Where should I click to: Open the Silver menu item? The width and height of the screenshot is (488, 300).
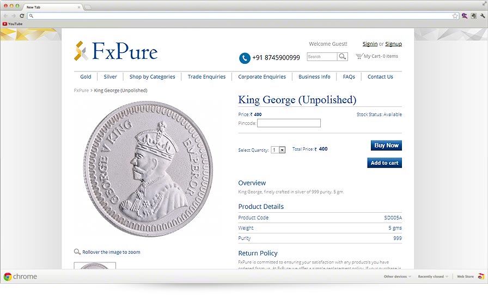(x=110, y=77)
